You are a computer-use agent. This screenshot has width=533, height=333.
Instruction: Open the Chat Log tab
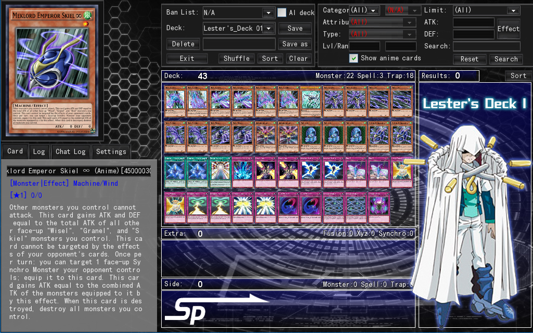point(70,152)
